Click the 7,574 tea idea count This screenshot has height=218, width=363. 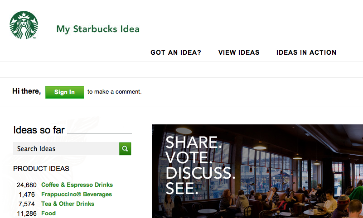(x=27, y=204)
